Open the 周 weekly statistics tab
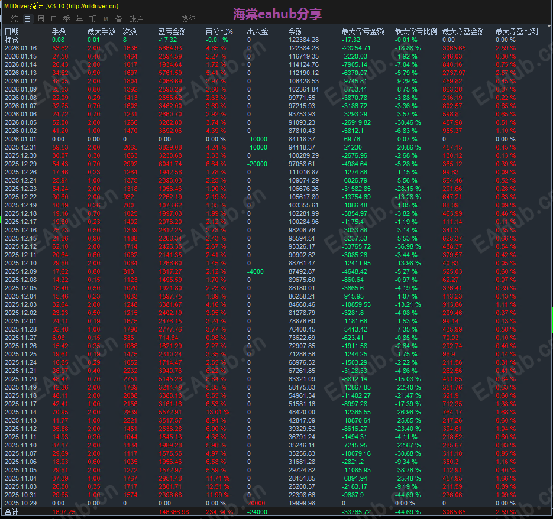Image resolution: width=553 pixels, height=519 pixels. (x=41, y=19)
